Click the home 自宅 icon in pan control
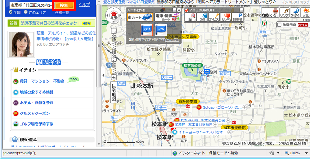 pos(114,15)
